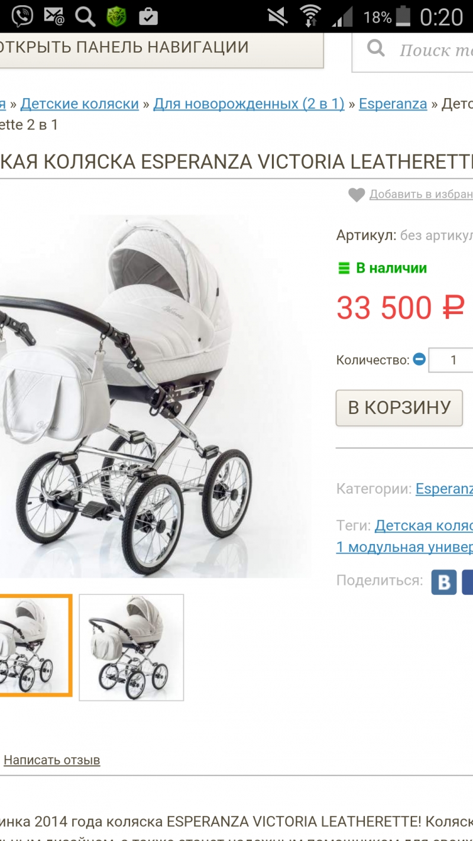The width and height of the screenshot is (473, 841).
Task: Select the second stroller thumbnail
Action: click(x=131, y=648)
